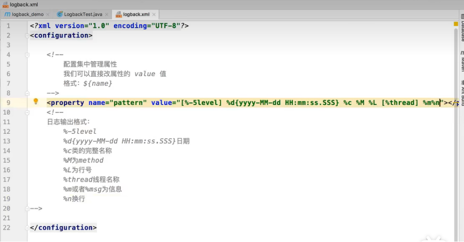Viewport: 464px width, 242px height.
Task: Click the opening <configuration> tag
Action: [61, 35]
